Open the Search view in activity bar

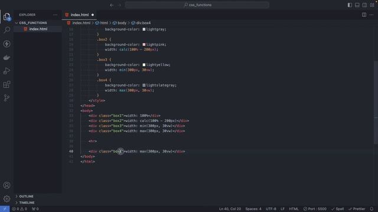point(6,30)
